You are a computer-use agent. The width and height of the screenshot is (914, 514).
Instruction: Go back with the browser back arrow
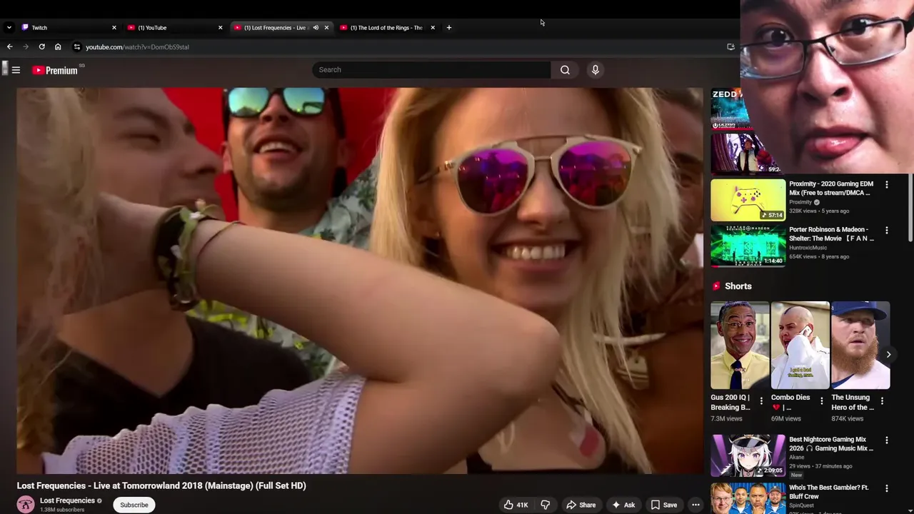point(9,47)
